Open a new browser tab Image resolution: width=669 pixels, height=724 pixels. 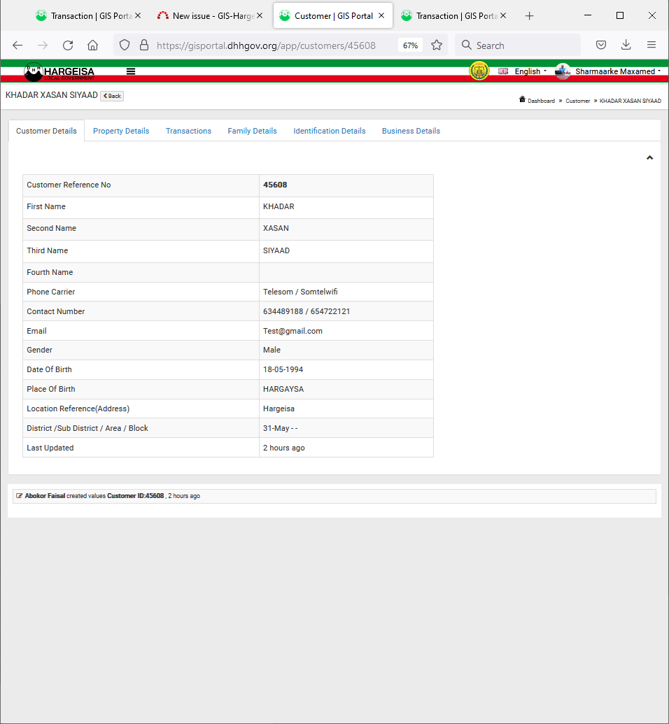point(530,16)
